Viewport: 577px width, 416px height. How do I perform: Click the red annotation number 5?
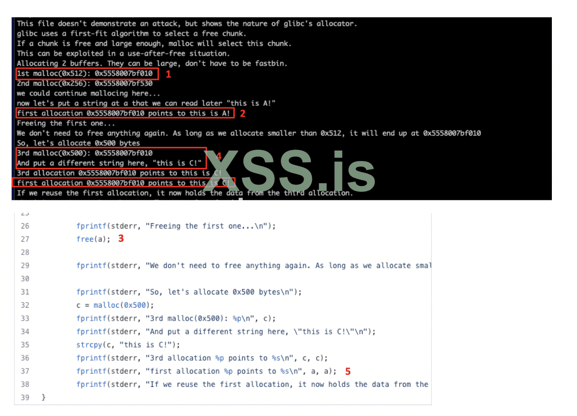click(348, 372)
